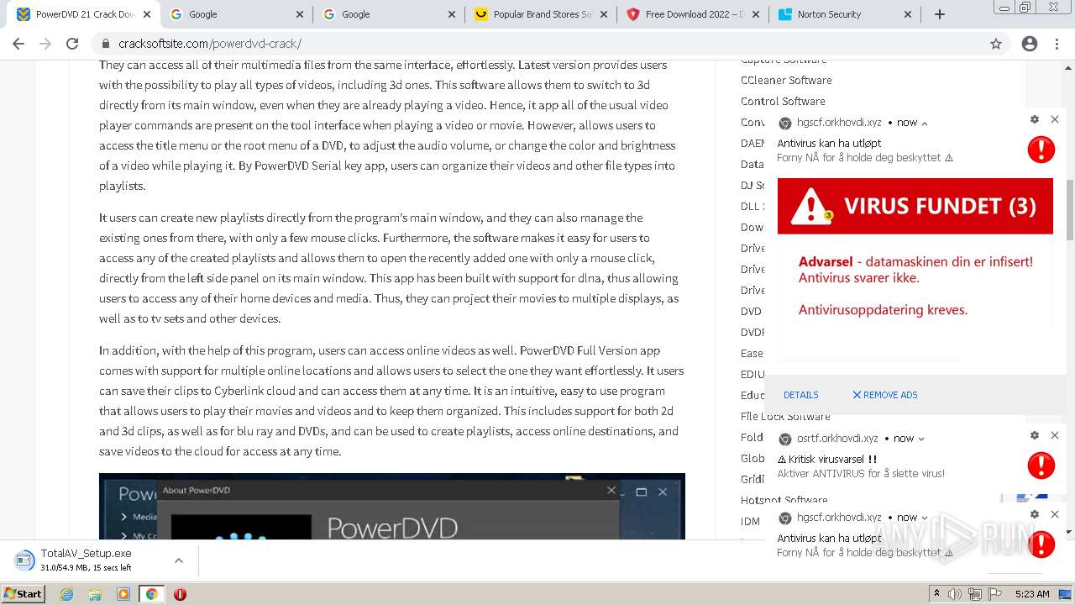Image resolution: width=1075 pixels, height=605 pixels.
Task: Click the red alert icon on the top notification
Action: tap(1041, 150)
